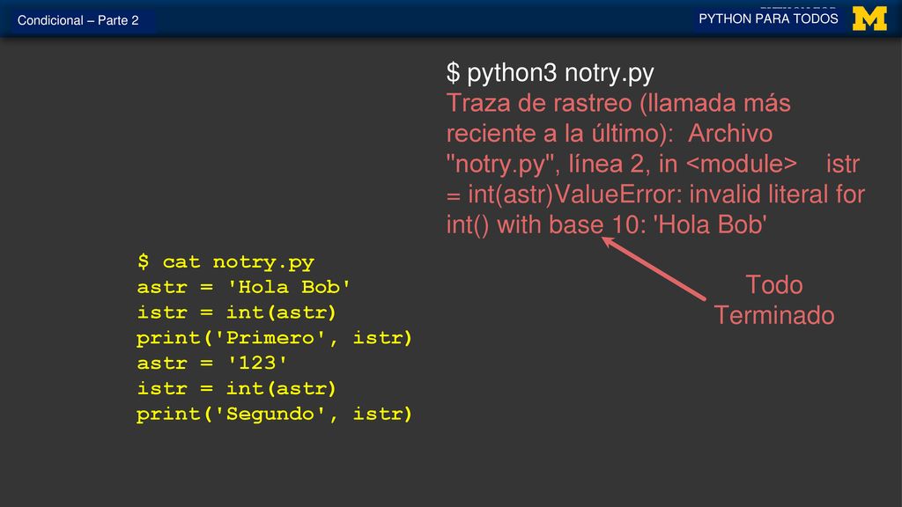The image size is (902, 507).
Task: Click the '$ cat notry.py' line
Action: click(225, 262)
